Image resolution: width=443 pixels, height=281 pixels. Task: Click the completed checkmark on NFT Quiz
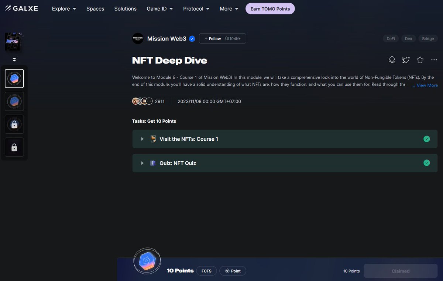tap(427, 163)
